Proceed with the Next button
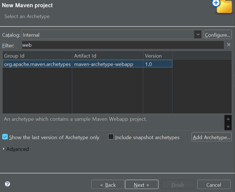235x192 pixels. pos(141,184)
